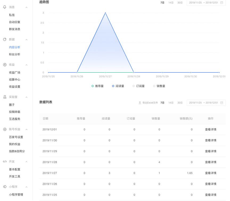Open 小程序管理 in the sidebar
This screenshot has height=201, width=230.
coord(16,195)
